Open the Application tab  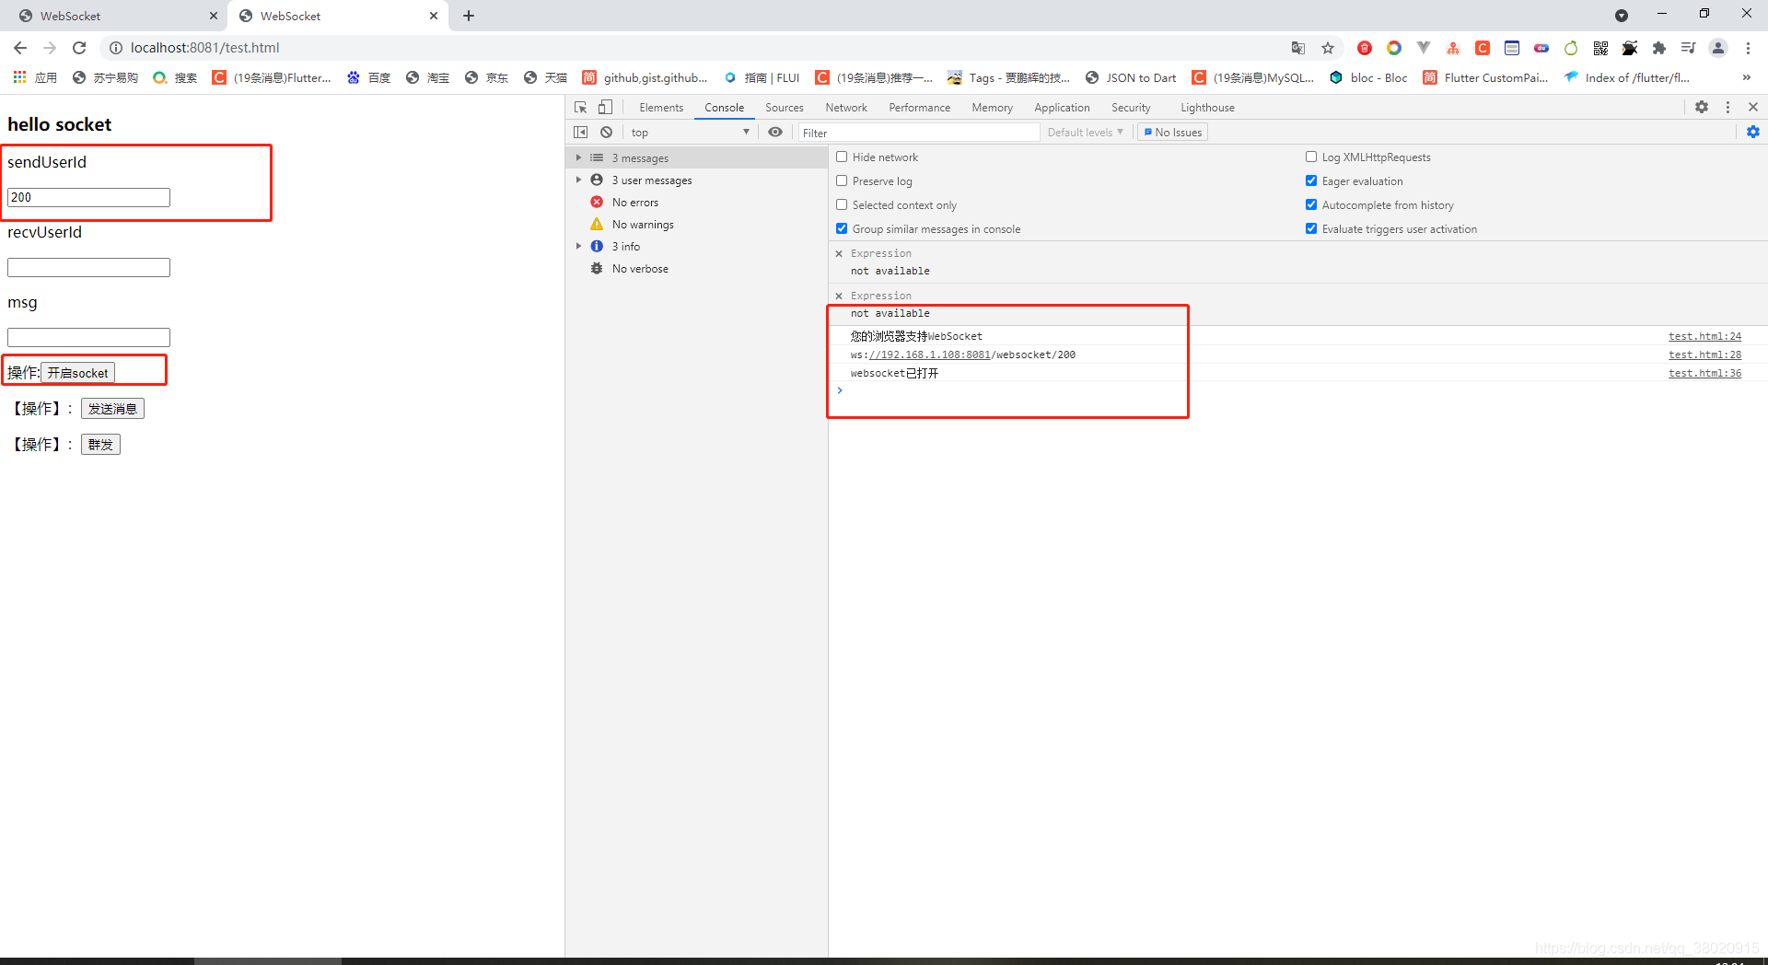[1062, 108]
